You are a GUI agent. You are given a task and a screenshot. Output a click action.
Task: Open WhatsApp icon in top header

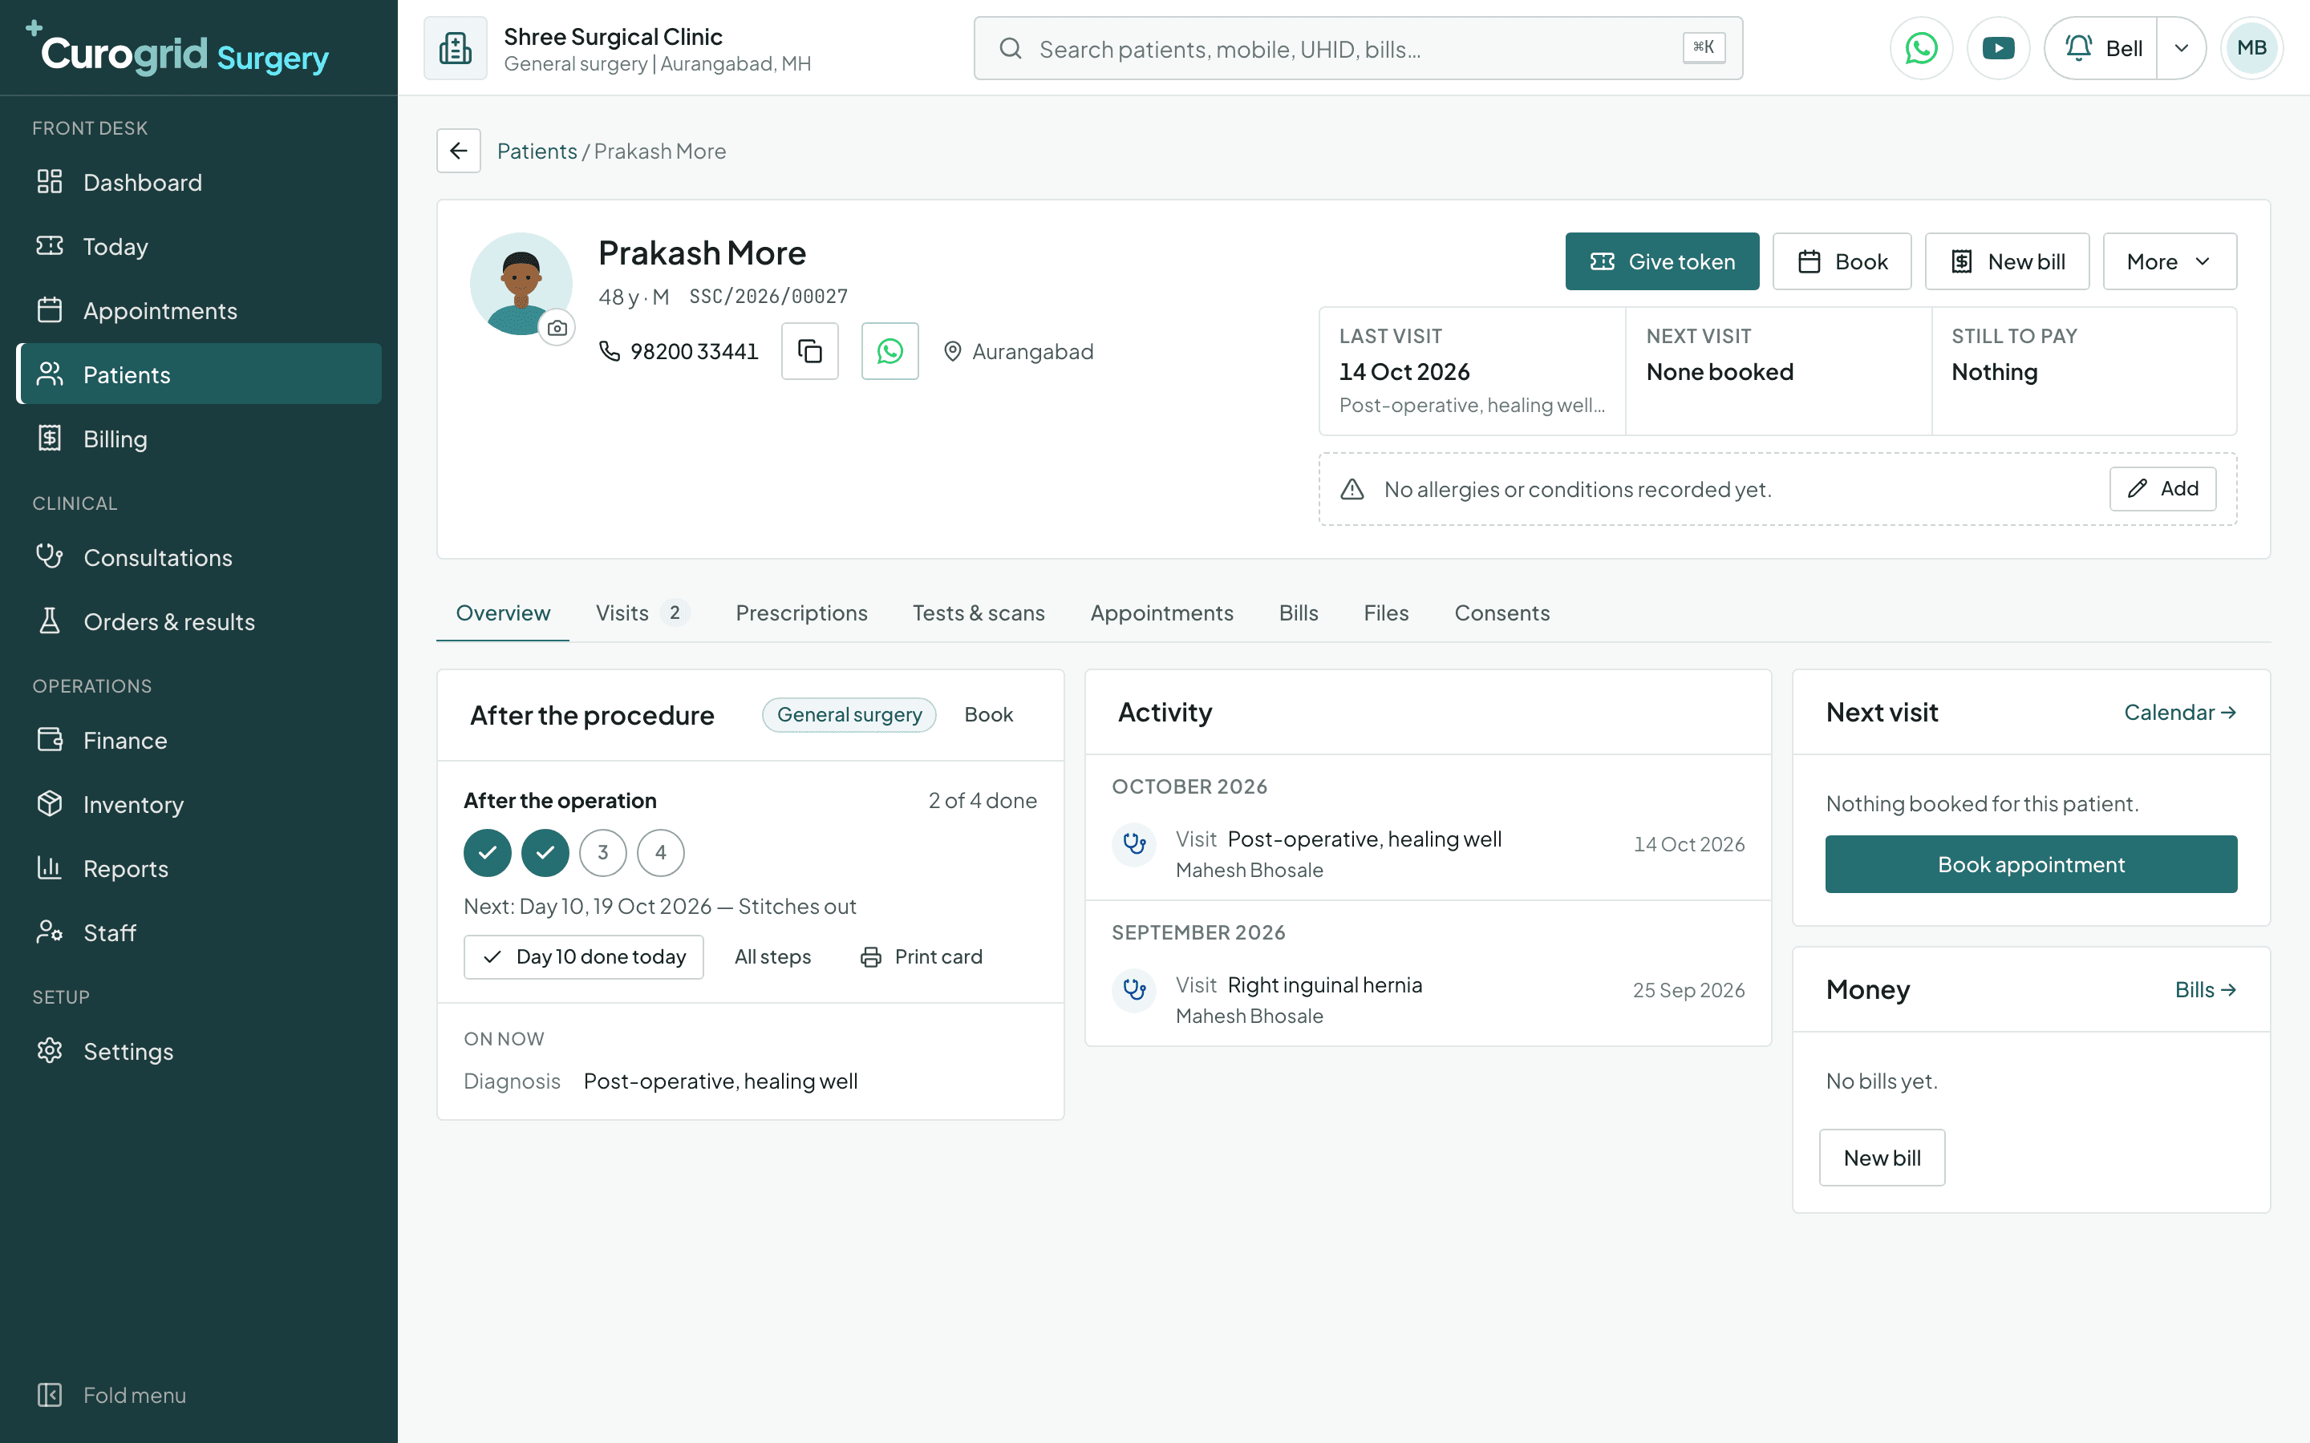click(1920, 48)
